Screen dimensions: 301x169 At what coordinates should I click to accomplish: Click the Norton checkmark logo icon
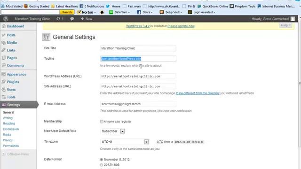79,12
